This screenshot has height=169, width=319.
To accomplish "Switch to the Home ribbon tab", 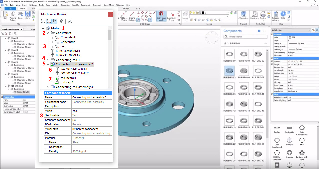I will click(22, 8).
